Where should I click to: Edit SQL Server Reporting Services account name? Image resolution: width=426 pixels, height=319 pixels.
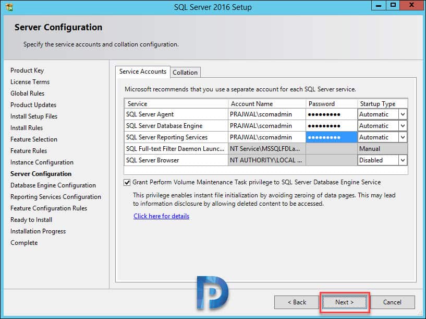267,137
